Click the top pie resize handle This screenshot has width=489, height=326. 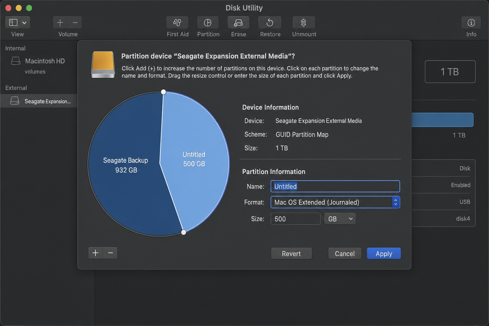pos(163,92)
